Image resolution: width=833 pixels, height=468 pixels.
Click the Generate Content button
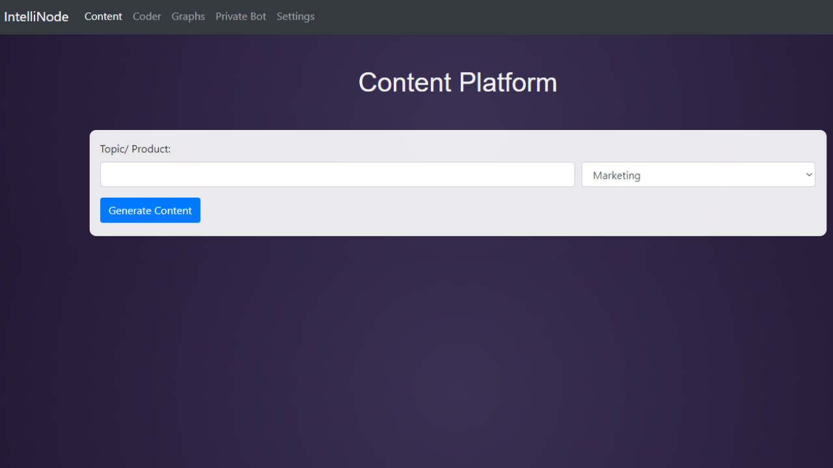(150, 210)
